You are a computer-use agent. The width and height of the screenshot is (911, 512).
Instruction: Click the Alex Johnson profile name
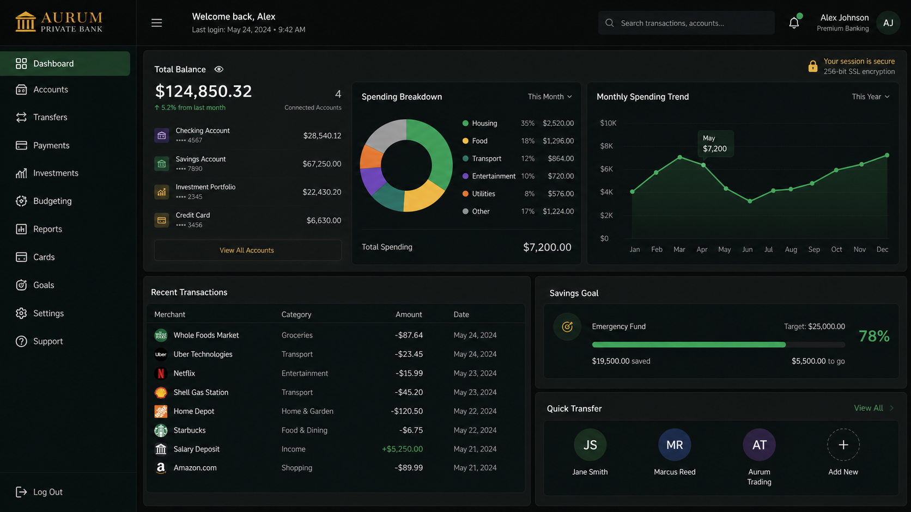[x=844, y=17]
